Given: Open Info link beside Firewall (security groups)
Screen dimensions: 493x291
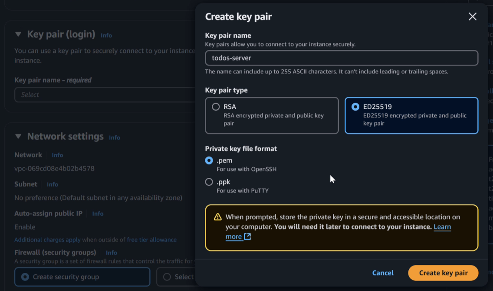Looking at the screenshot, I should click(x=111, y=253).
